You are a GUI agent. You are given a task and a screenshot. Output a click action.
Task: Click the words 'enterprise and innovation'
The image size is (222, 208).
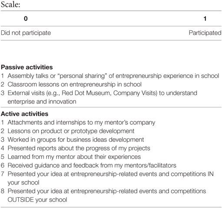(42, 101)
